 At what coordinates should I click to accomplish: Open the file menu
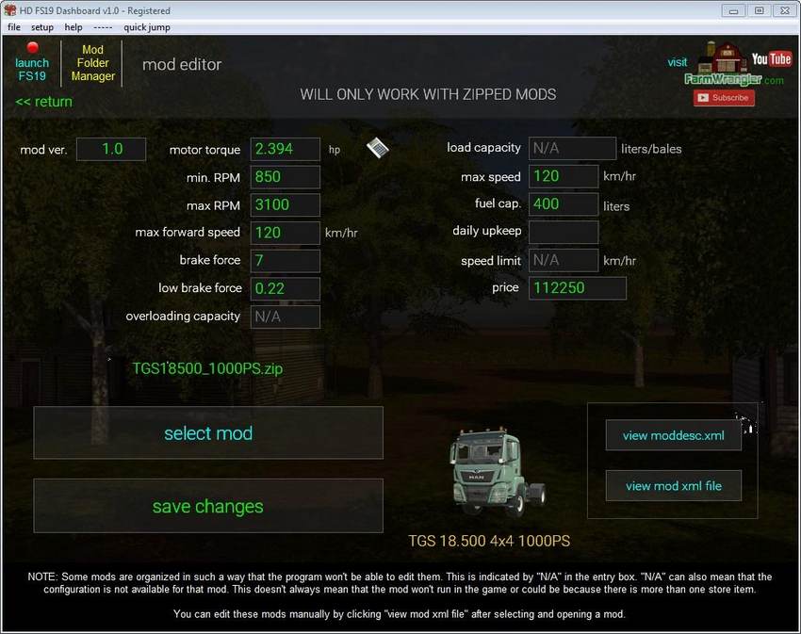tap(14, 27)
